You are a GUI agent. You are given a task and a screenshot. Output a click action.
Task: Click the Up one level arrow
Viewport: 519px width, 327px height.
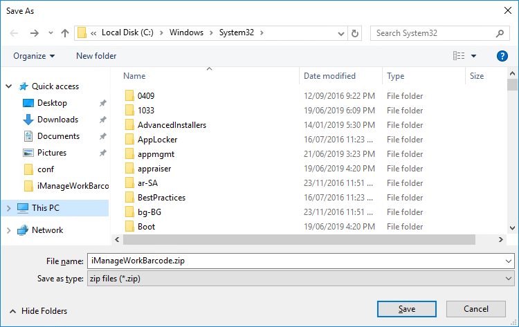[65, 33]
